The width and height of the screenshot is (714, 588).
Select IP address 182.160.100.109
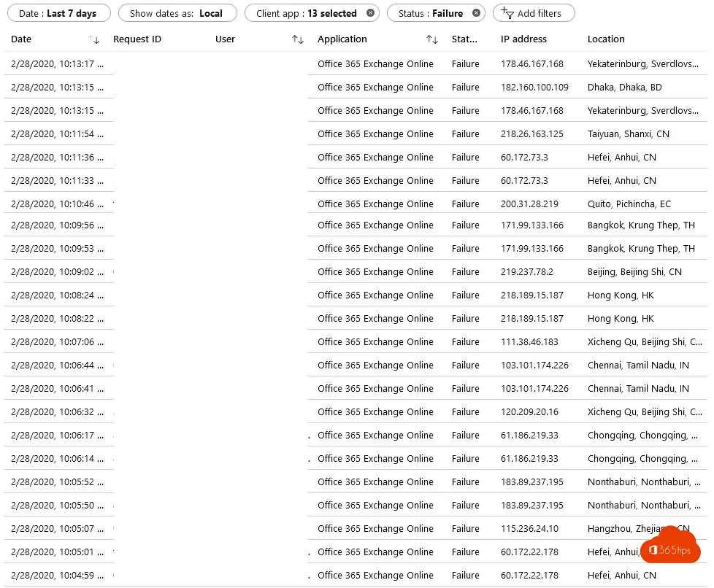point(534,88)
